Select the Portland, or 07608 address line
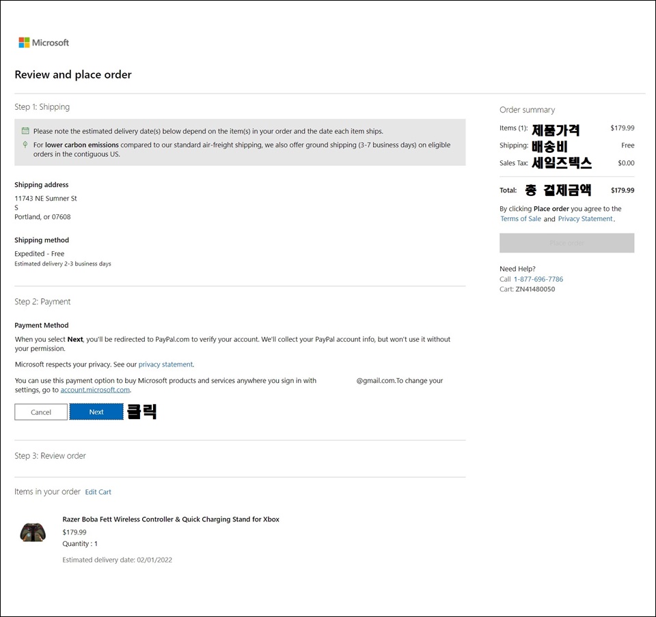The width and height of the screenshot is (656, 617). point(42,217)
